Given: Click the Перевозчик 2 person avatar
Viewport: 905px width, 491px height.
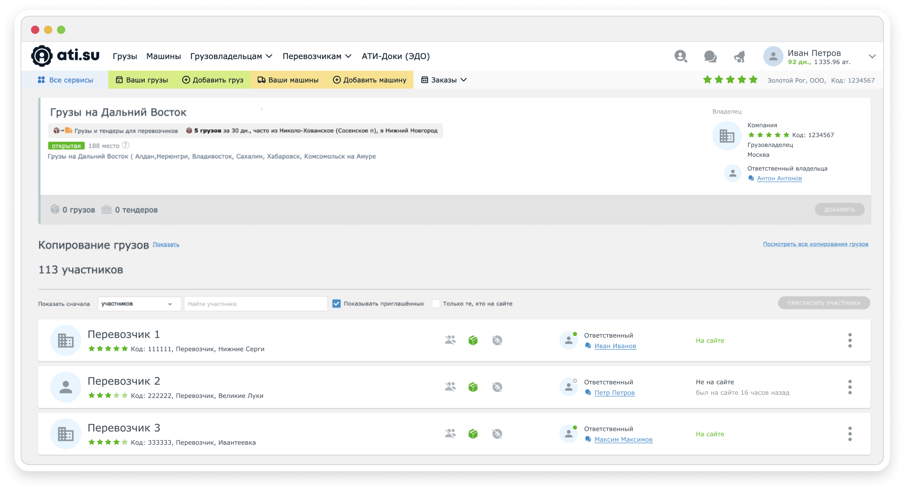Looking at the screenshot, I should coord(66,387).
